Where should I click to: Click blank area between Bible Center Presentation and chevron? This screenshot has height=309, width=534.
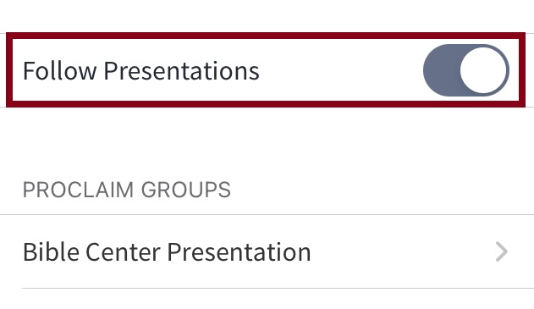[x=402, y=251]
